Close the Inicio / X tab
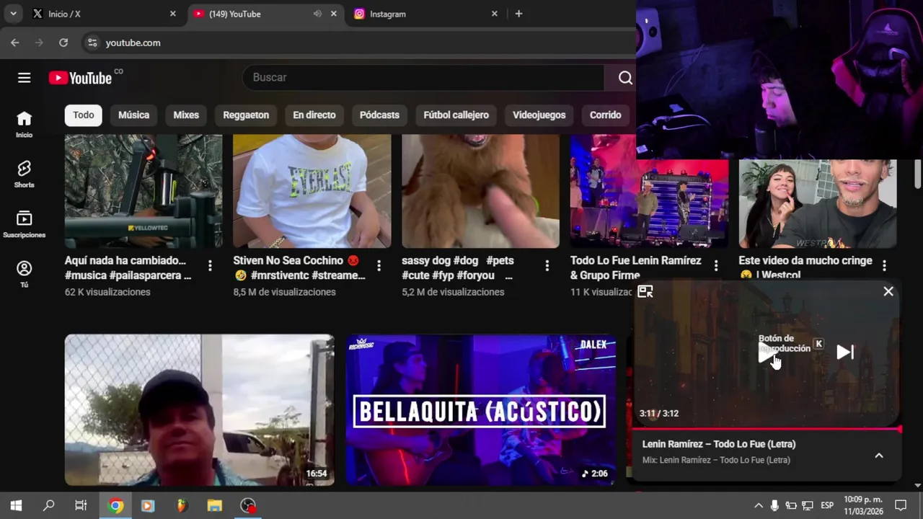Viewport: 923px width, 519px height. (172, 14)
